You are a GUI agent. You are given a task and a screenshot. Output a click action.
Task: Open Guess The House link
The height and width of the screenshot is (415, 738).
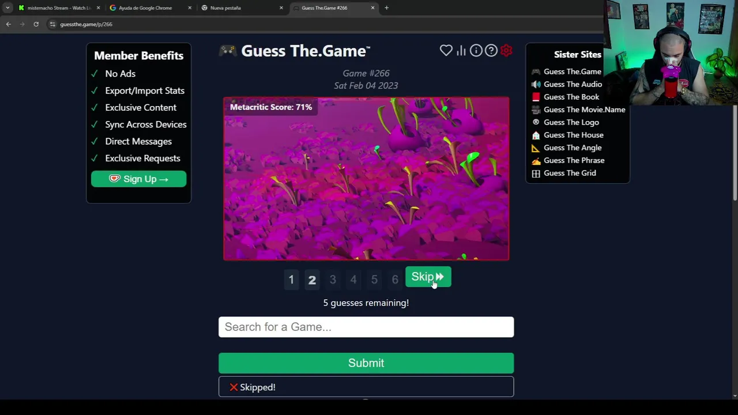click(x=573, y=135)
